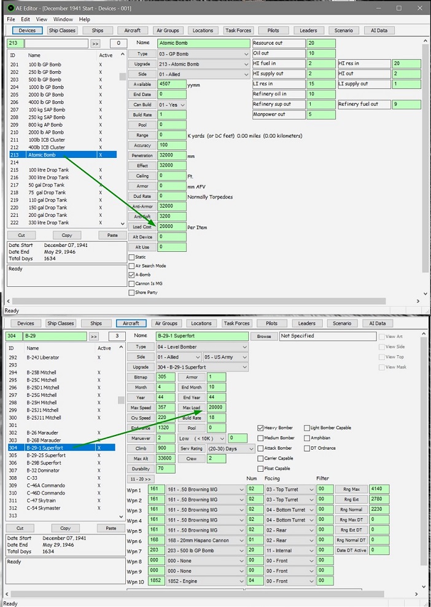
Task: Open the Serv Rating '(20-30) Days' dropdown
Action: (x=231, y=448)
